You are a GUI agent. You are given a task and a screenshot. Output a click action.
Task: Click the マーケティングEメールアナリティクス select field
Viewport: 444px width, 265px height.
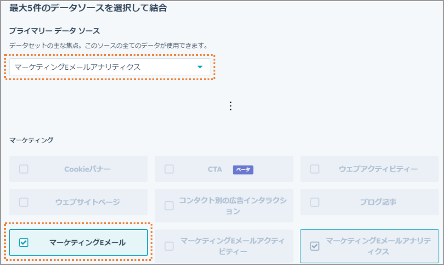110,67
